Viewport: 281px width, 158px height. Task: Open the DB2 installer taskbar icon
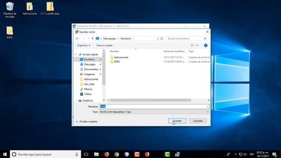(177, 154)
